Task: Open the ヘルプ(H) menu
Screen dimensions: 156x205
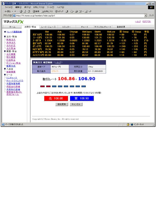Action: [60, 7]
